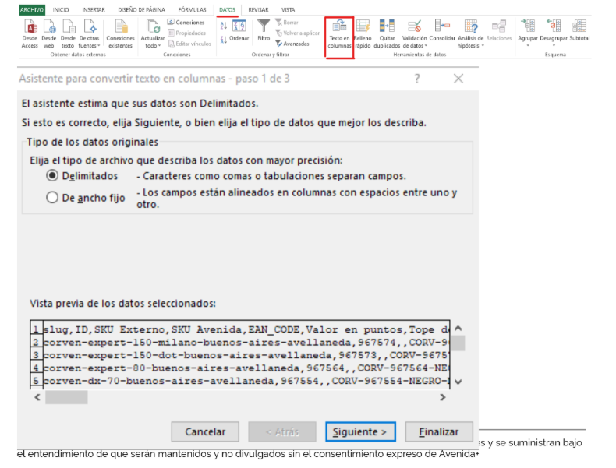Click the Texto en columnas icon
The image size is (616, 468).
339,28
